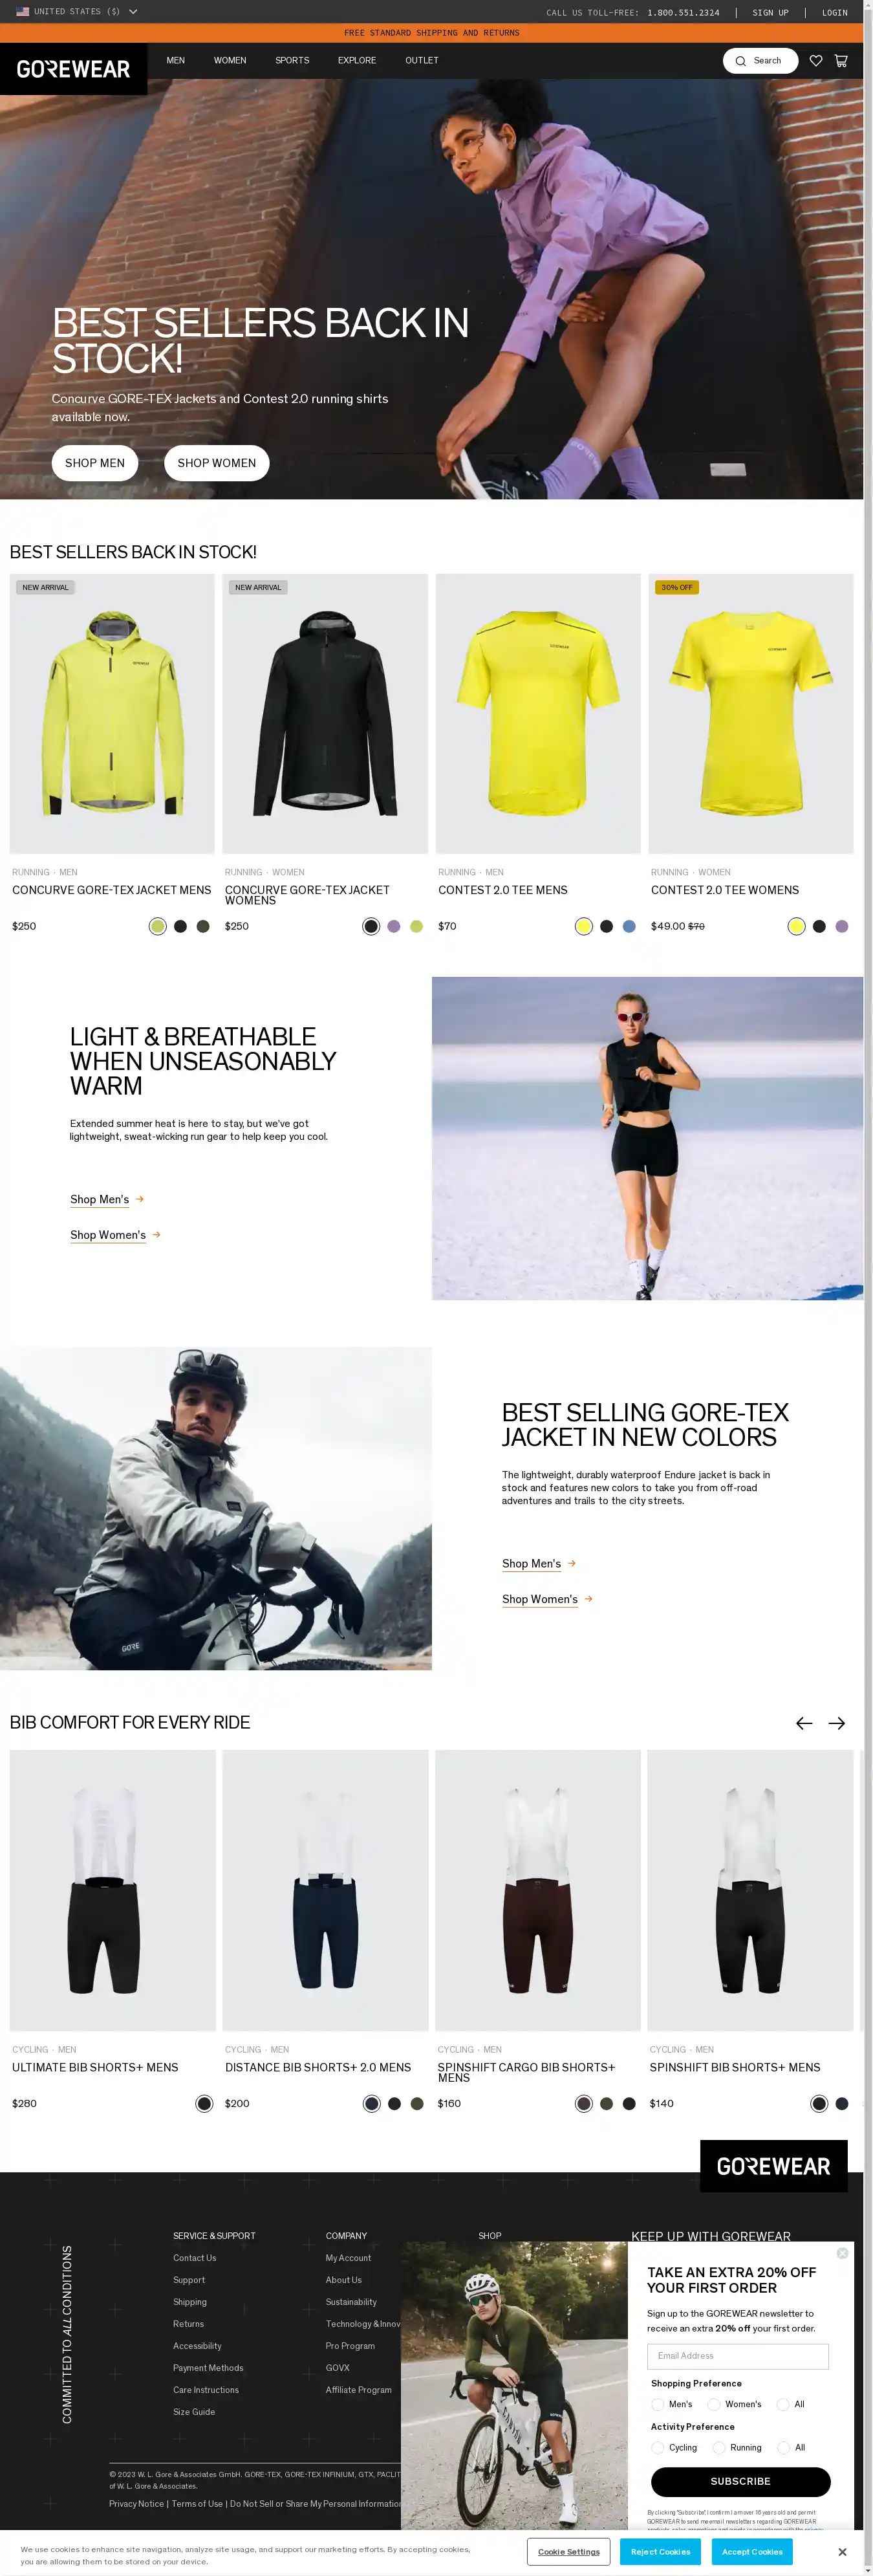Screen dimensions: 873x2576
Task: Click the search magnifier icon
Action: tap(740, 61)
